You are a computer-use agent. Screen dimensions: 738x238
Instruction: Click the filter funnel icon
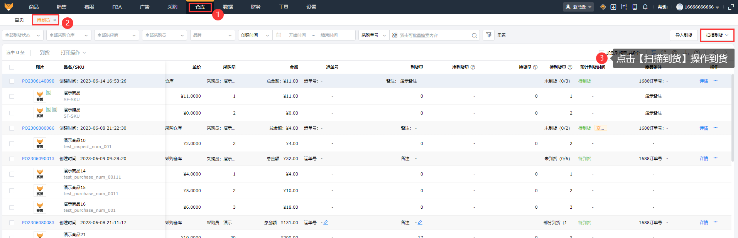click(x=489, y=35)
